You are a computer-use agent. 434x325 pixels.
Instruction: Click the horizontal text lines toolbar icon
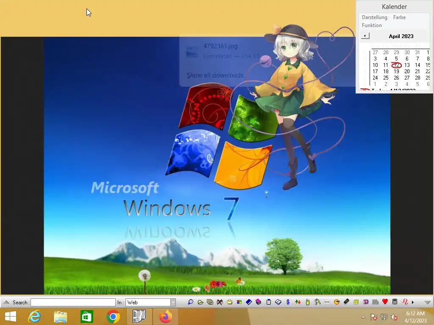pyautogui.click(x=376, y=302)
